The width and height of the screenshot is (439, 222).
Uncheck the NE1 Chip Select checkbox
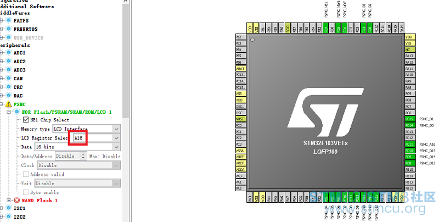[x=26, y=120]
